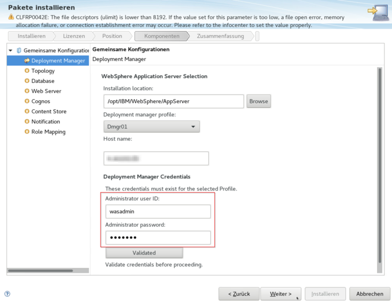Select Notification in the tree
Viewport: 392px width, 302px height.
point(45,121)
